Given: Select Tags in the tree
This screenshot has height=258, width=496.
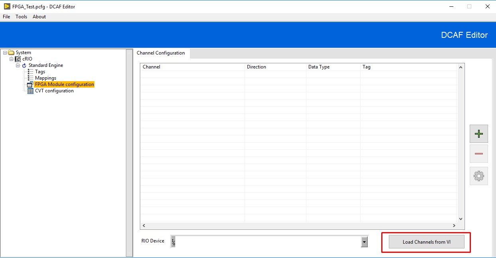Looking at the screenshot, I should 40,72.
